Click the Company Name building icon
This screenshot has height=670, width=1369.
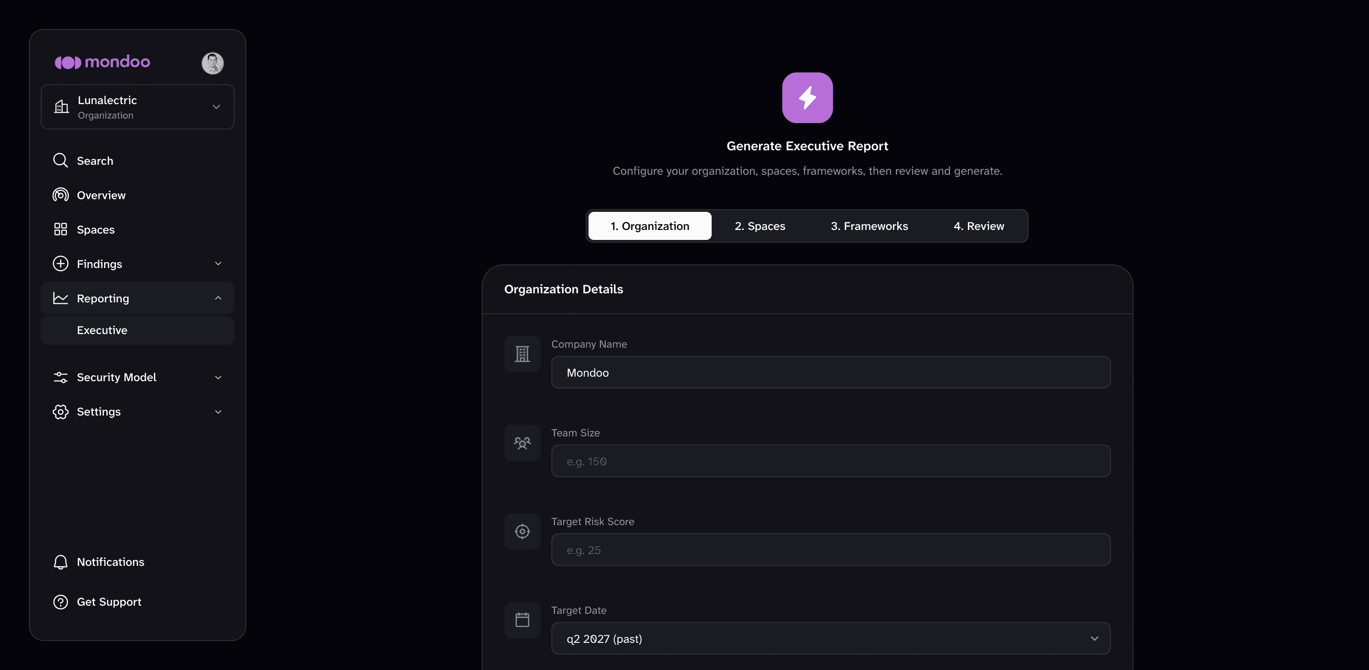coord(522,354)
